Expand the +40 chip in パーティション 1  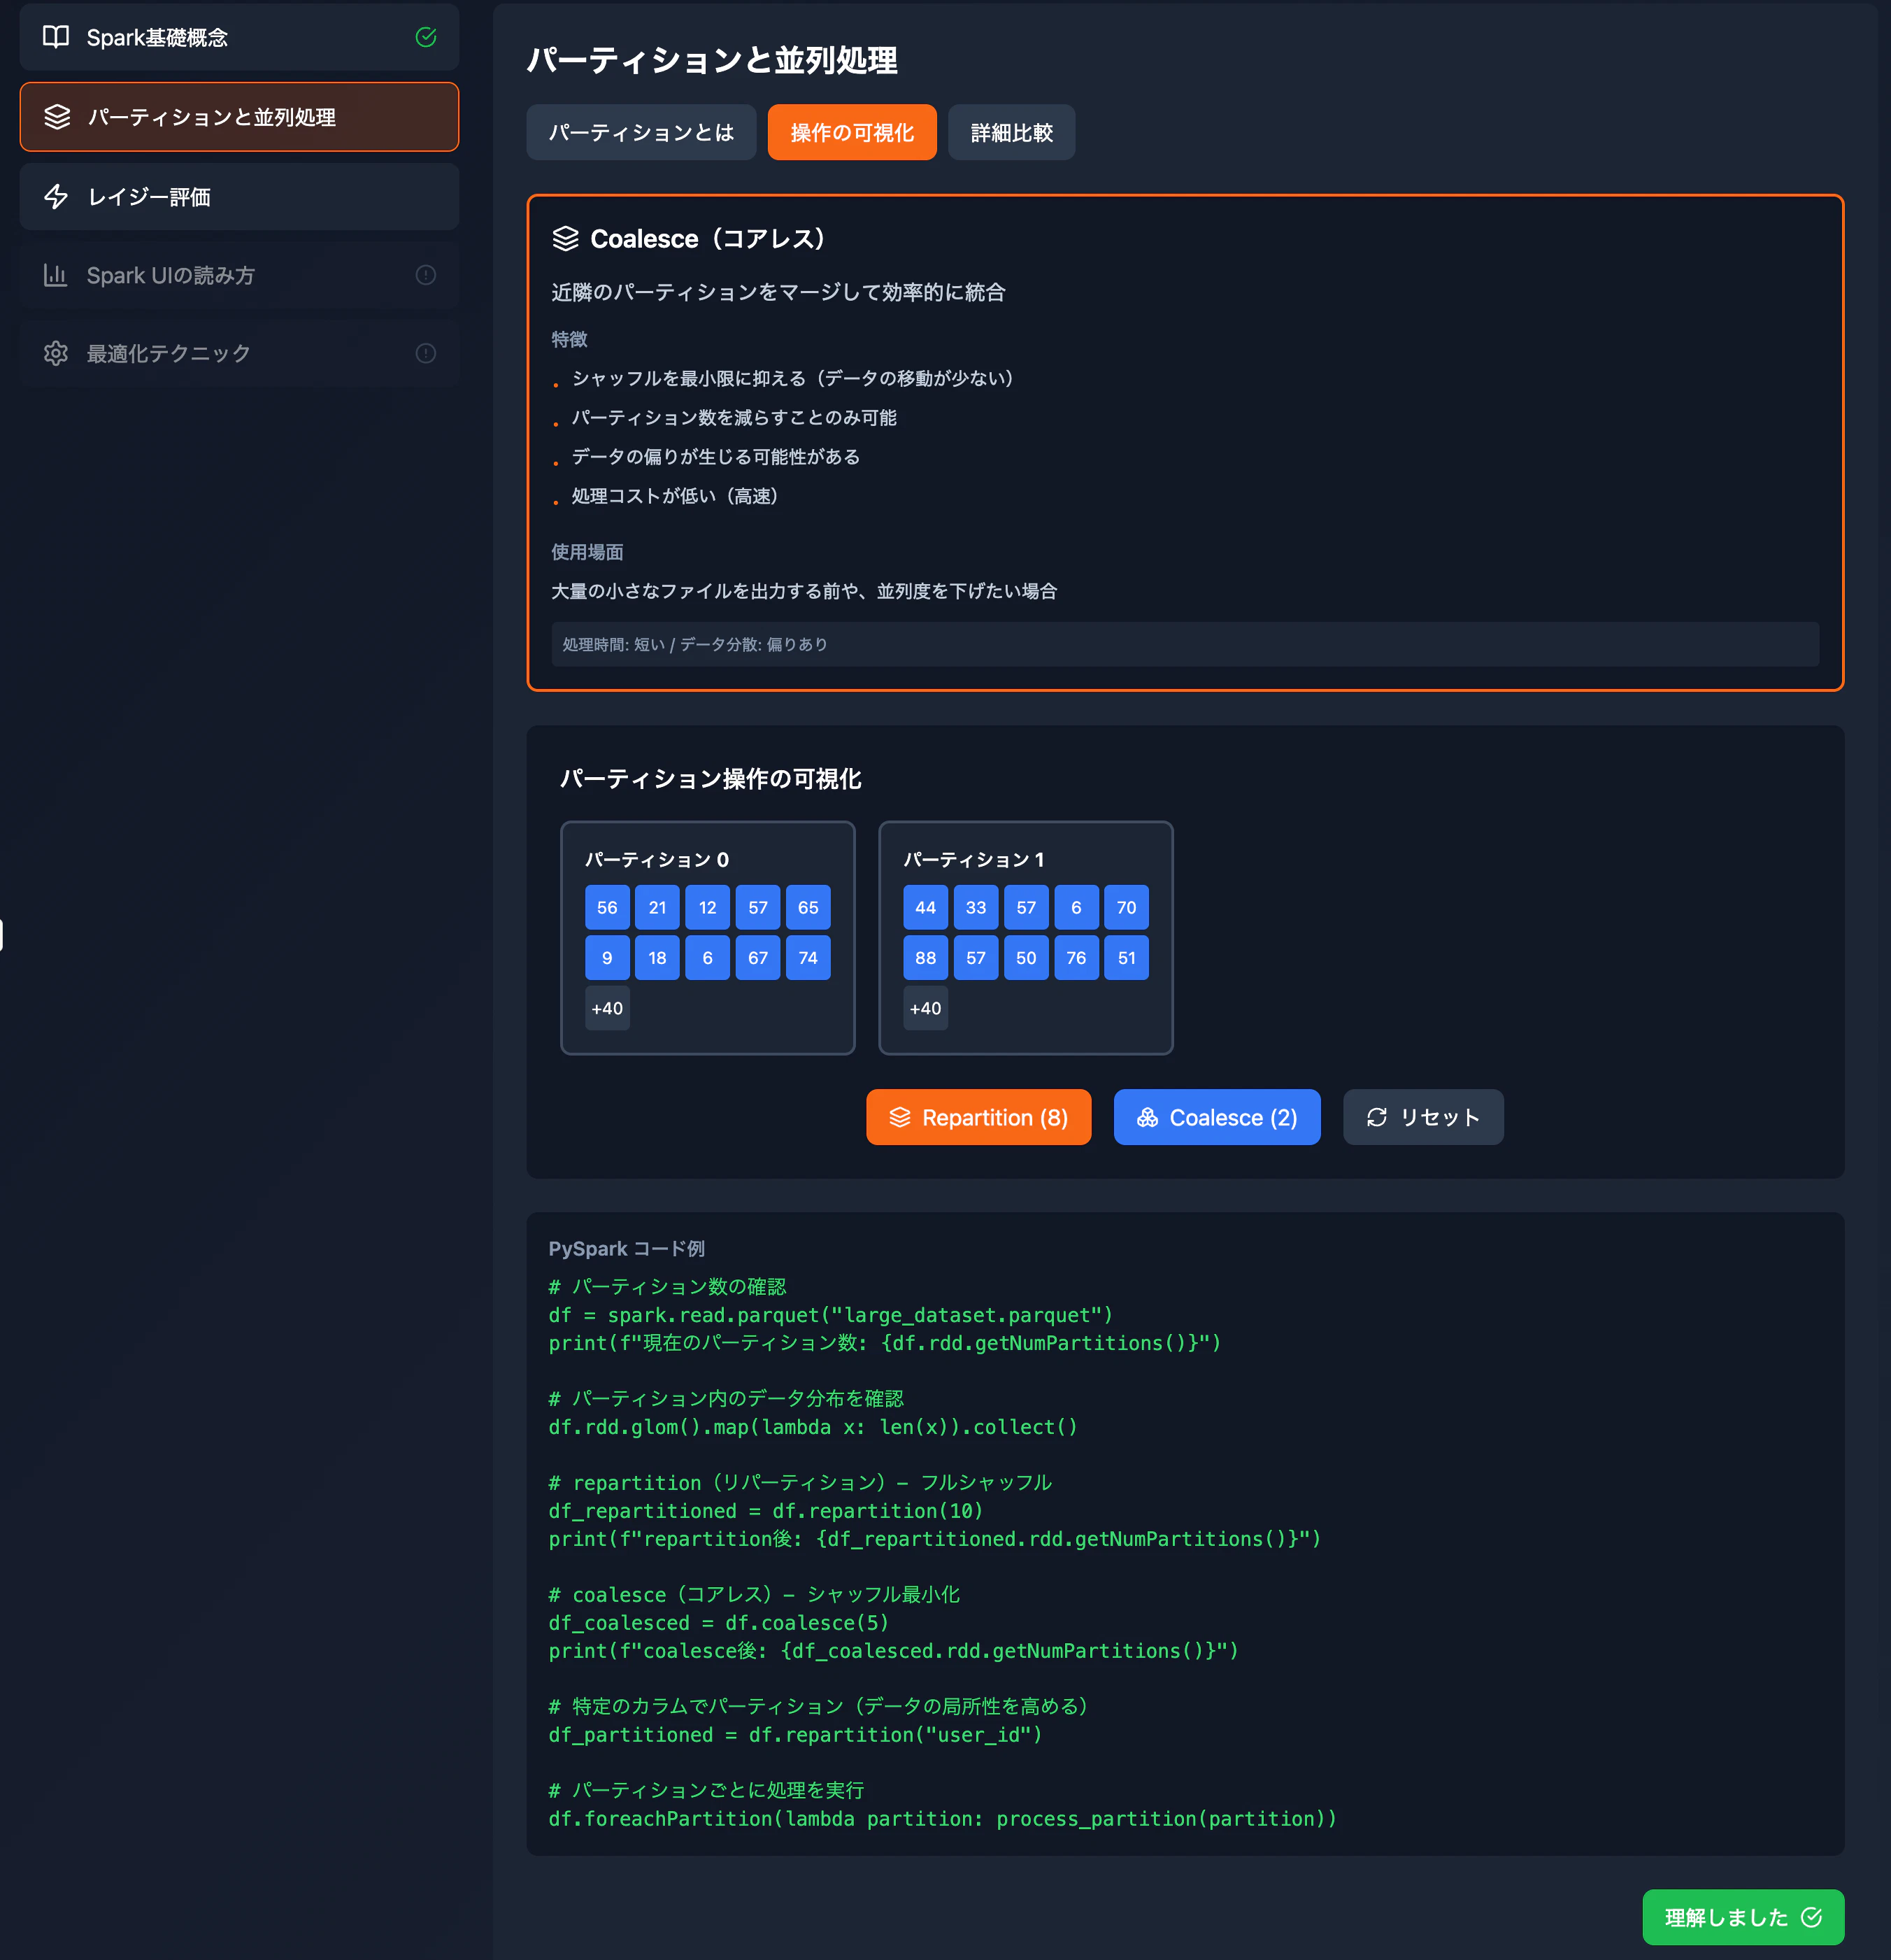pos(925,1008)
